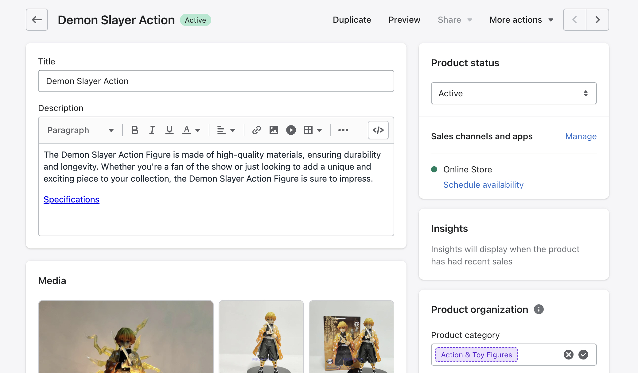Open the text alignment dropdown
The width and height of the screenshot is (638, 373).
(x=226, y=130)
